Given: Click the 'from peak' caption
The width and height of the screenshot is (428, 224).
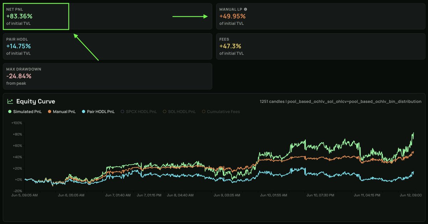Looking at the screenshot, I should [16, 83].
